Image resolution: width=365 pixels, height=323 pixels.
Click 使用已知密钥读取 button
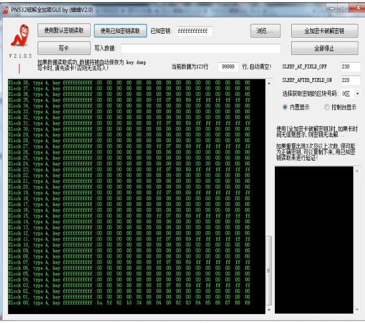coord(120,31)
